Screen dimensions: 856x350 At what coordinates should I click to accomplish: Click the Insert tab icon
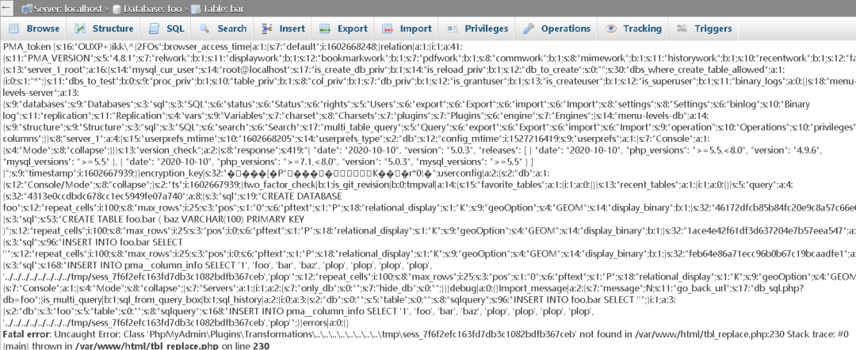click(267, 29)
